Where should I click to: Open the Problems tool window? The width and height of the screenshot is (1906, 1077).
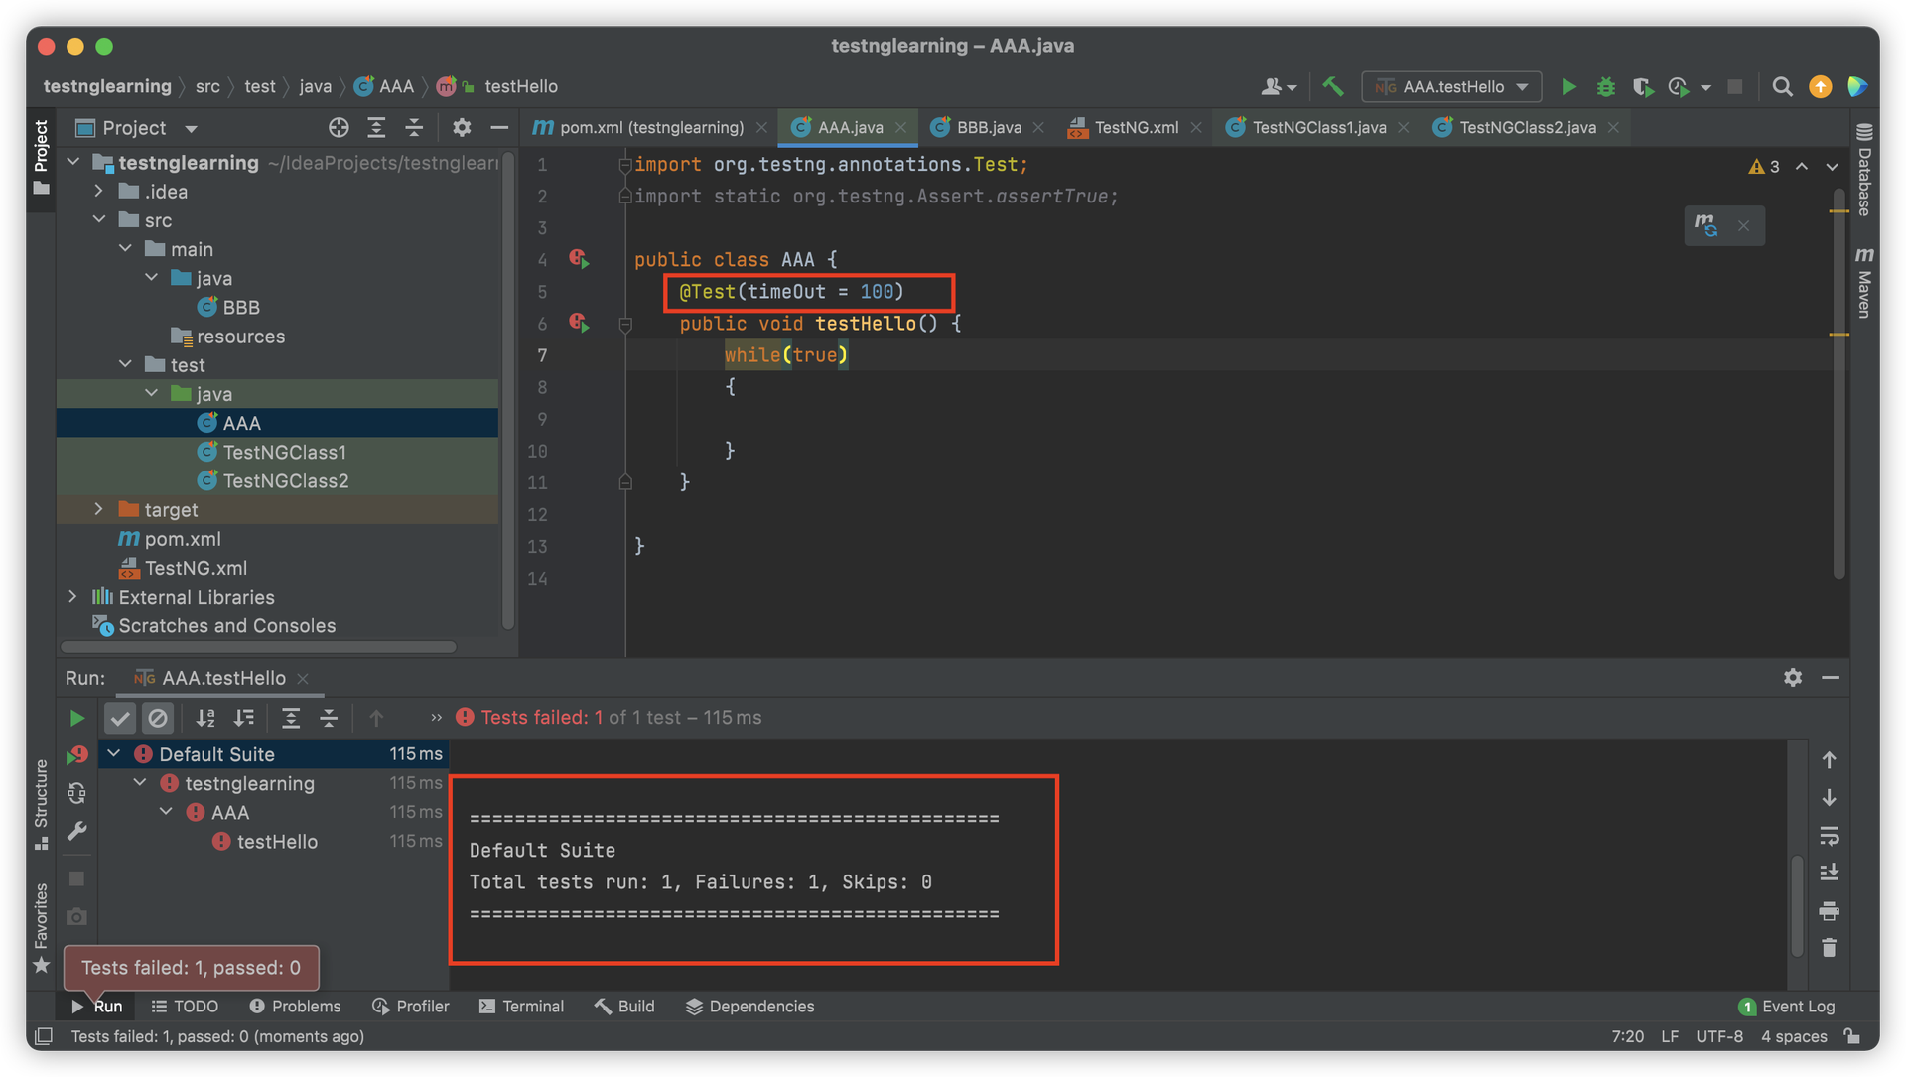[x=295, y=1007]
